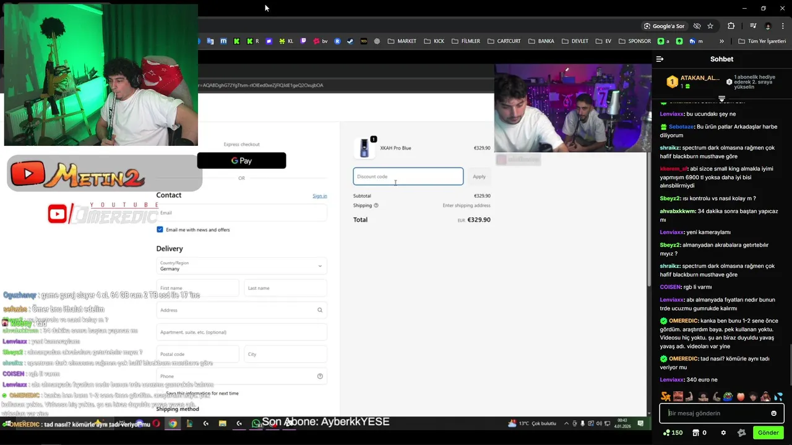Click the XKAH Pro Blue product thumbnail
The width and height of the screenshot is (792, 445).
pyautogui.click(x=364, y=148)
